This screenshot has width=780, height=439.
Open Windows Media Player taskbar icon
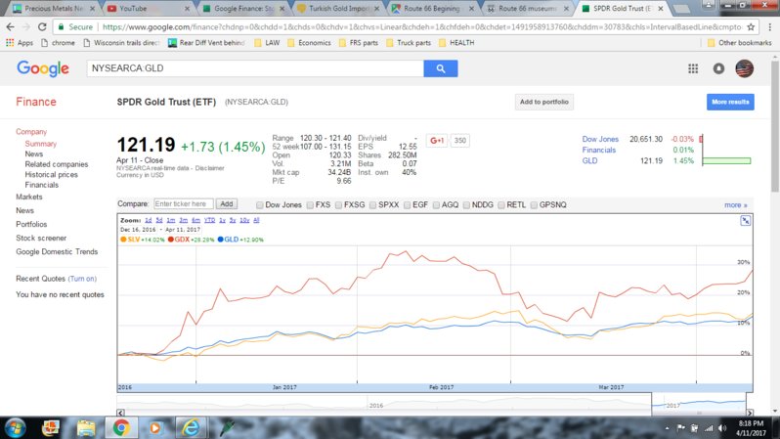pyautogui.click(x=155, y=427)
